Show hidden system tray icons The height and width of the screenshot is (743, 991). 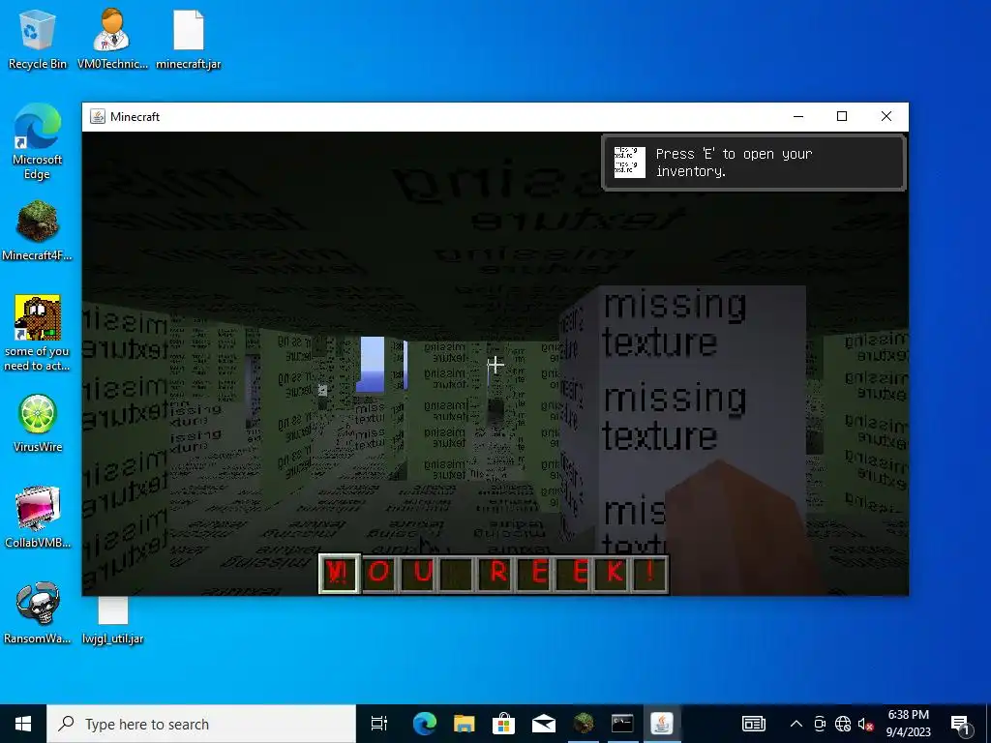click(x=796, y=724)
